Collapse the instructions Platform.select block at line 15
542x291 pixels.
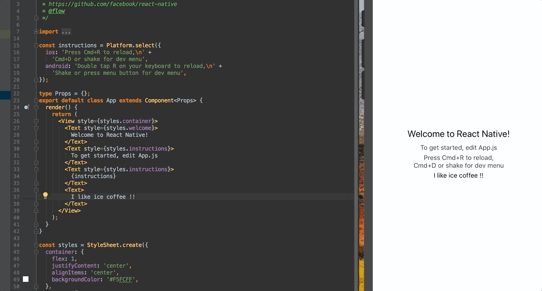[36, 45]
